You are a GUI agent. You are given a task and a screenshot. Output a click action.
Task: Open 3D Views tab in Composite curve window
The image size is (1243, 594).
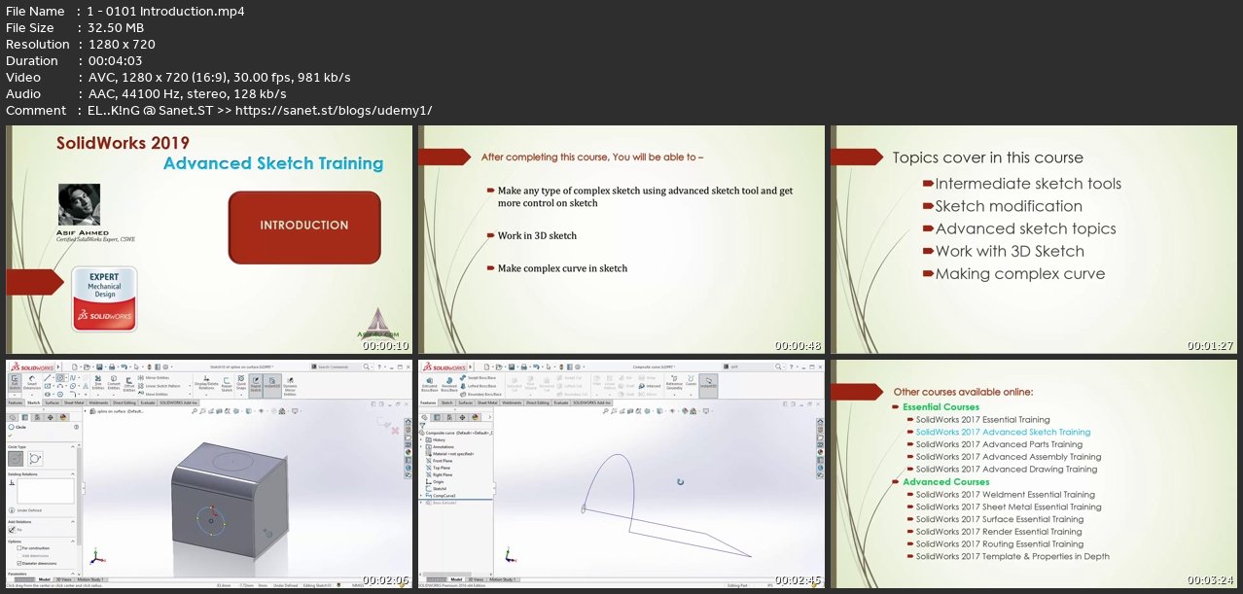click(x=477, y=579)
